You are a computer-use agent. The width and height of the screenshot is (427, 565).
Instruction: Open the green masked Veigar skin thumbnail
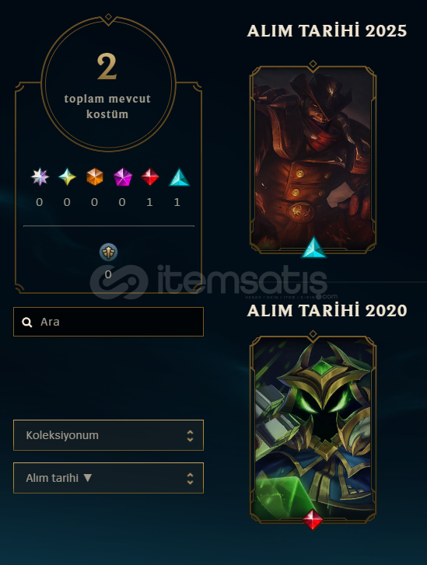pyautogui.click(x=313, y=429)
